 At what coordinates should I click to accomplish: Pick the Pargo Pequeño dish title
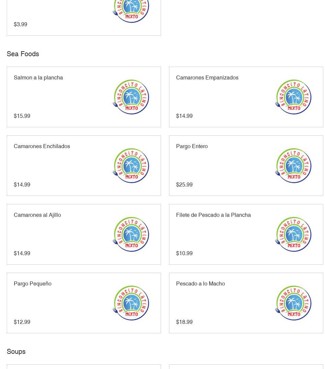point(33,283)
